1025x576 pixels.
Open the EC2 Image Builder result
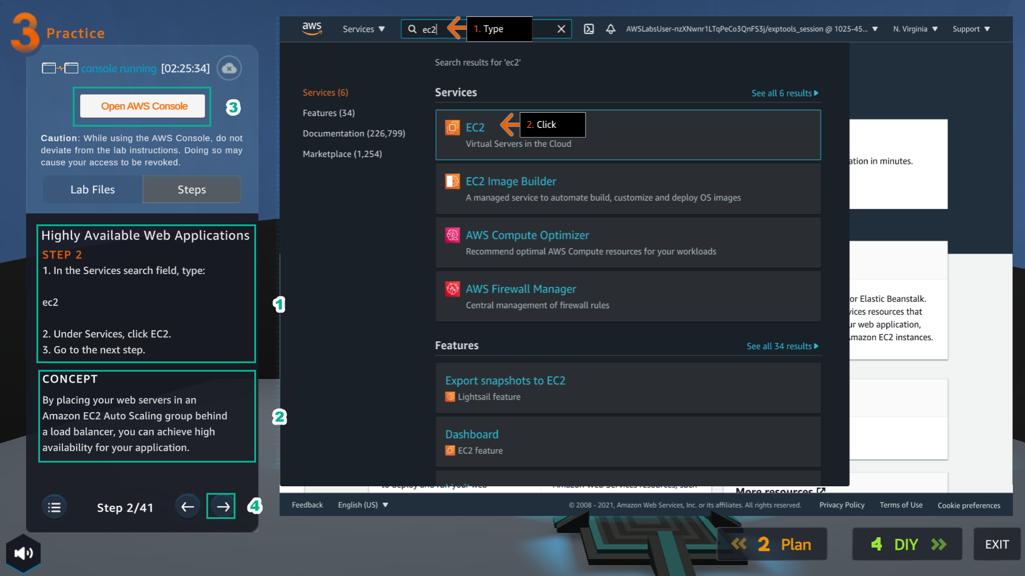pos(628,189)
